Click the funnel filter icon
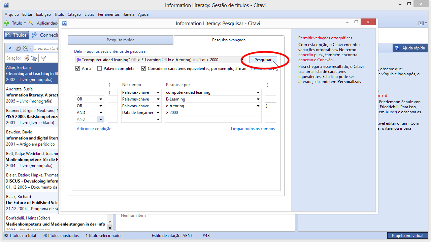Viewport: 431px width, 242px height. pyautogui.click(x=43, y=58)
